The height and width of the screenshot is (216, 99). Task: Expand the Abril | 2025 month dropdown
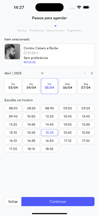42,73
